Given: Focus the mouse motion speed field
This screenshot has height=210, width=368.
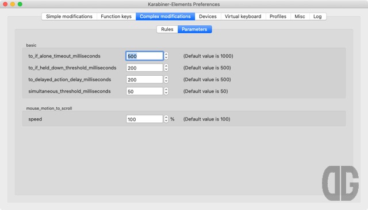Looking at the screenshot, I should point(144,119).
